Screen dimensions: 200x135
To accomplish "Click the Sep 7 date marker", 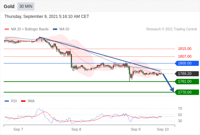I will point(18,129).
